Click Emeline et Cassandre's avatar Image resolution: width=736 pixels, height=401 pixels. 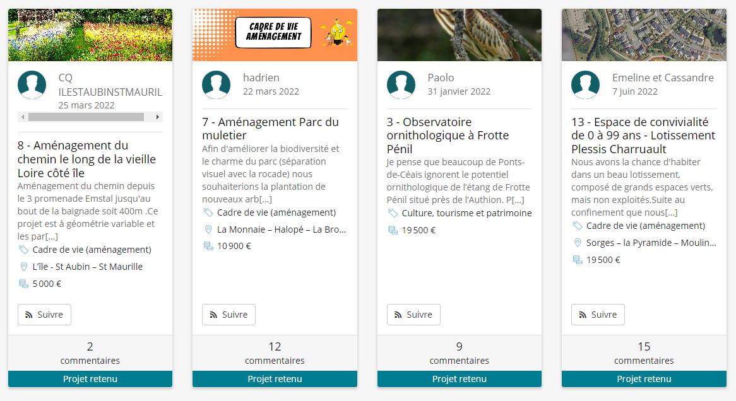click(x=585, y=85)
